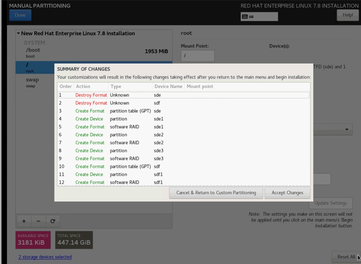The image size is (361, 264).
Task: Click the Update Settings button
Action: (x=330, y=203)
